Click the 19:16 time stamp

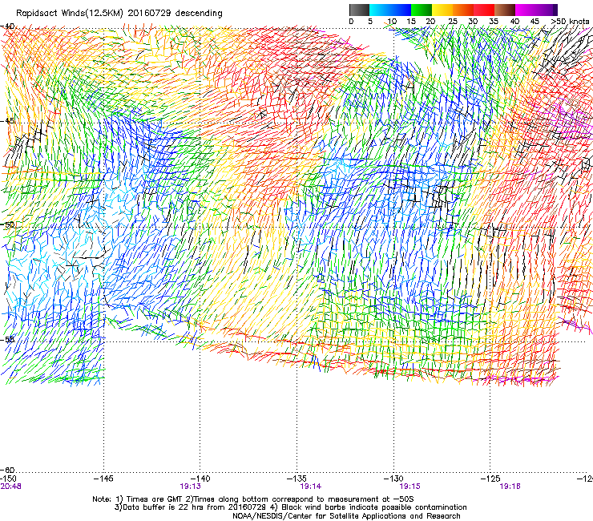pyautogui.click(x=510, y=487)
